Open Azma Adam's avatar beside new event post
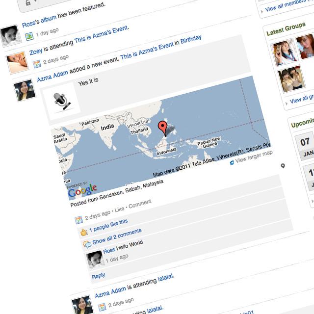Screen dimensions: 314x314 click(x=25, y=90)
